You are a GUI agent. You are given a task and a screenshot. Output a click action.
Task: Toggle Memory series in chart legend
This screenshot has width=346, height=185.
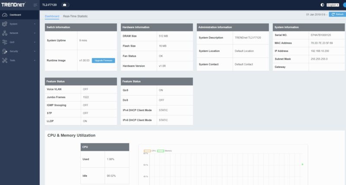[x=164, y=151]
